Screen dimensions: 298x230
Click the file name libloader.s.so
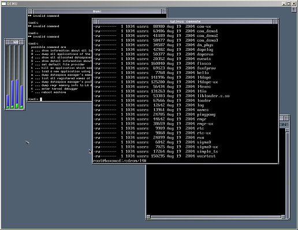[x=213, y=96]
